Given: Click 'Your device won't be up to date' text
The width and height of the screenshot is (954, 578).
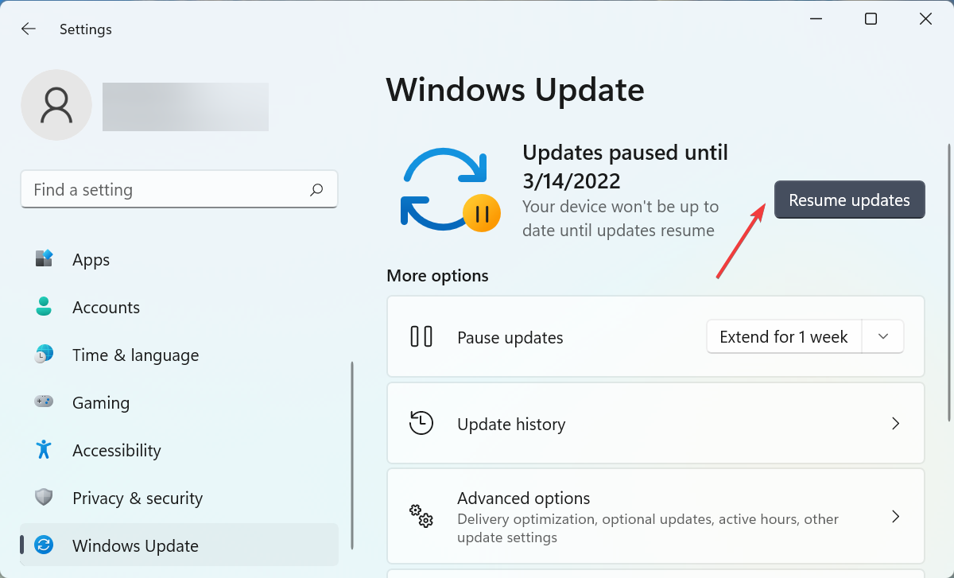Looking at the screenshot, I should (x=621, y=219).
